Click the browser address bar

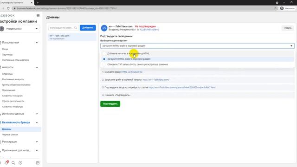tap(144, 8)
